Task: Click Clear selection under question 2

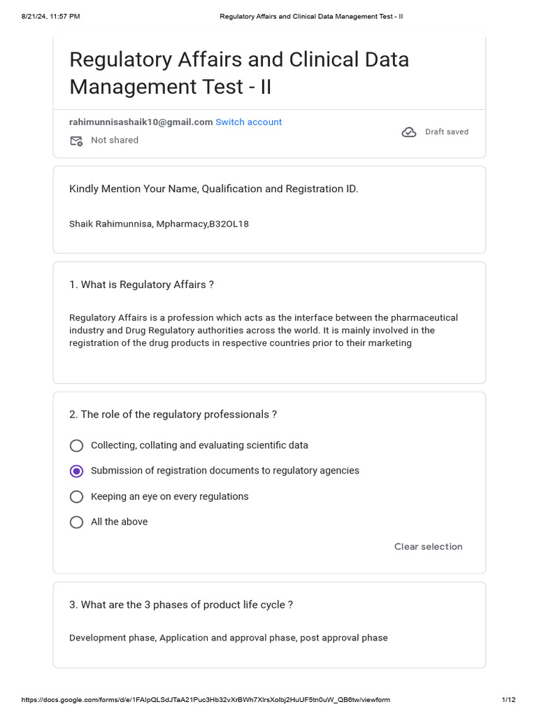Action: pos(429,547)
